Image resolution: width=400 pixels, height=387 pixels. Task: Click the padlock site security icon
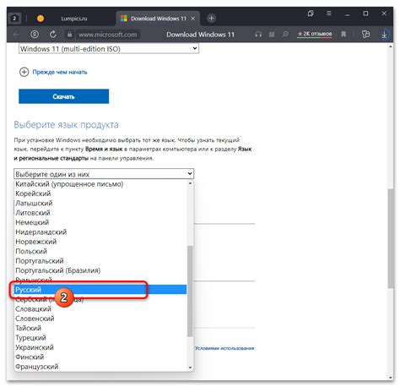(69, 35)
